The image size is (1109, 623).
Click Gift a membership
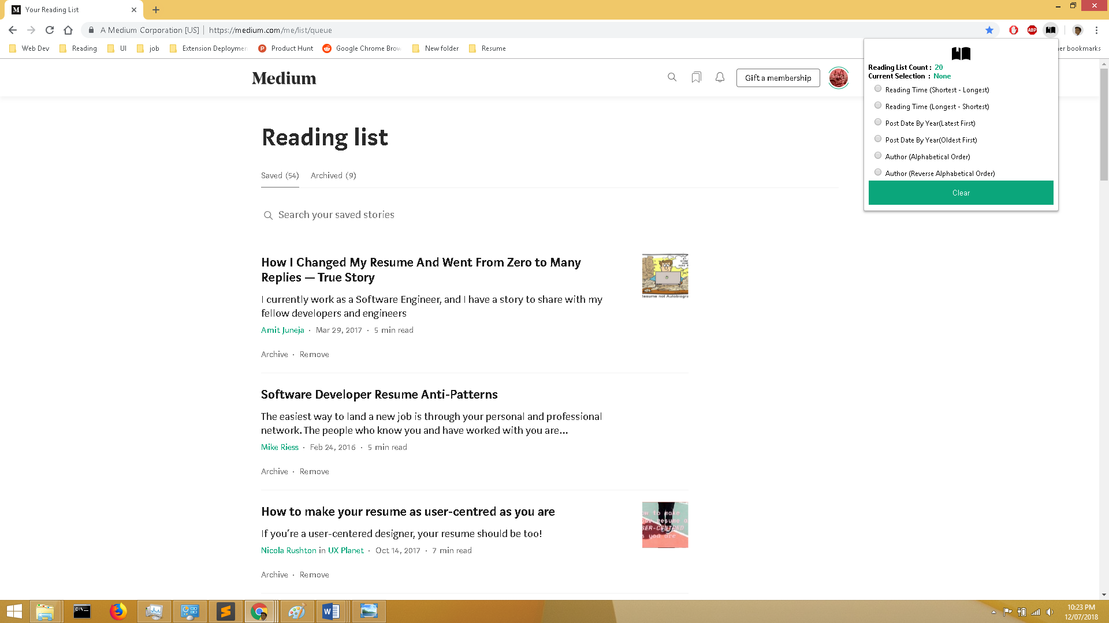(x=778, y=77)
